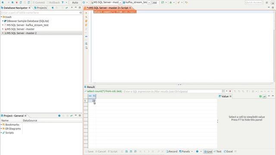Run the SQL statement with the execute icon
Viewport: 276px width, 155px height.
(x=86, y=13)
